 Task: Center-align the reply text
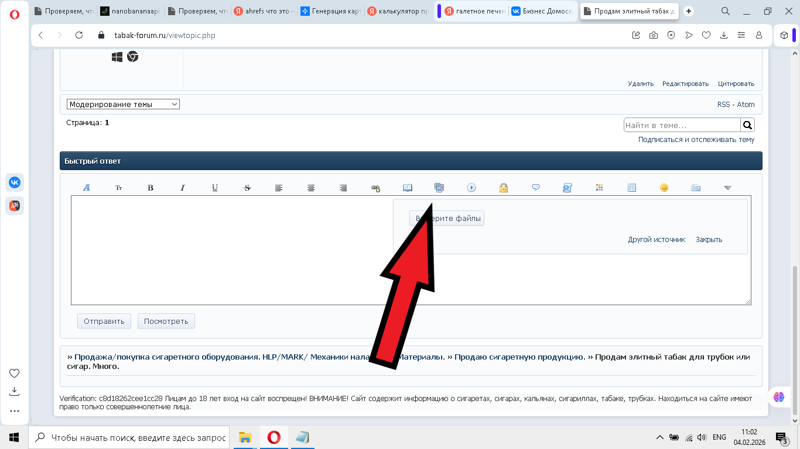(x=310, y=187)
